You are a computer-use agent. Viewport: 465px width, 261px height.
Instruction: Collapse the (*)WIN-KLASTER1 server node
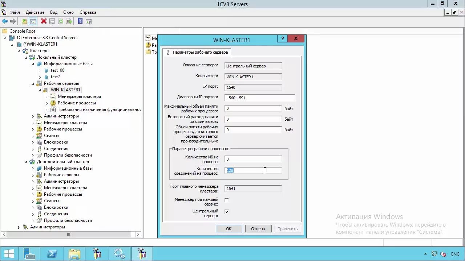click(12, 44)
